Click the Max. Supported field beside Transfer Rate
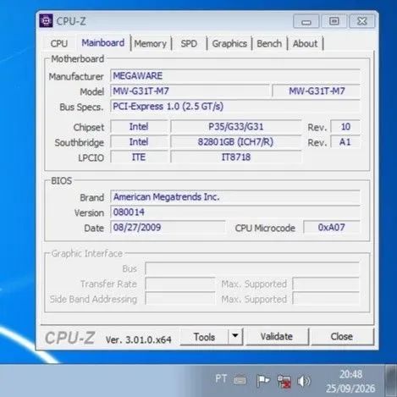The width and height of the screenshot is (397, 397). click(x=326, y=284)
